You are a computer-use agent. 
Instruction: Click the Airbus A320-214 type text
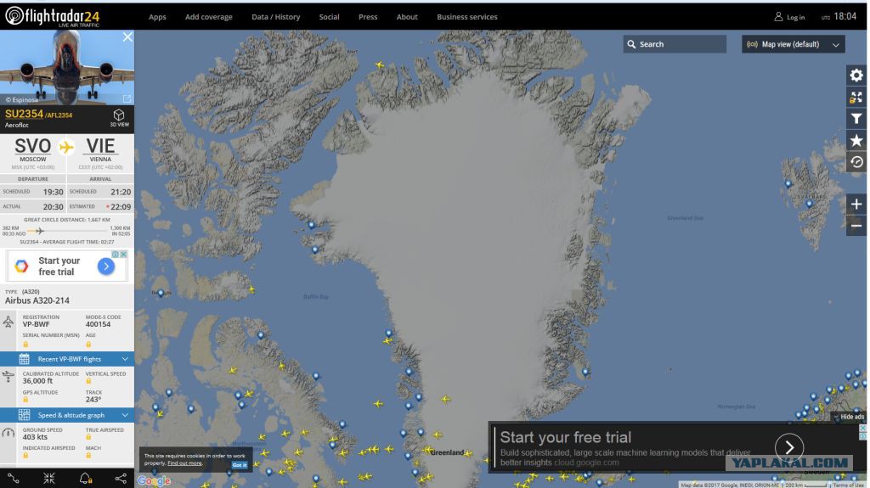click(37, 300)
